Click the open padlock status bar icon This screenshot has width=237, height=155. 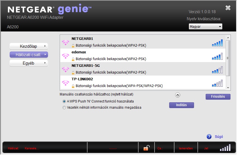pos(146,148)
